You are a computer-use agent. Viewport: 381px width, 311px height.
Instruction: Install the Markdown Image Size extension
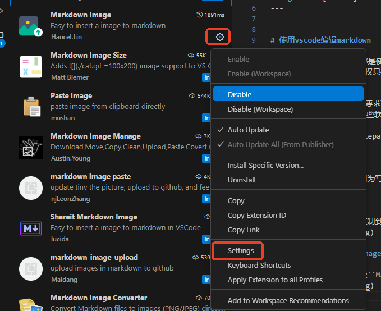206,77
